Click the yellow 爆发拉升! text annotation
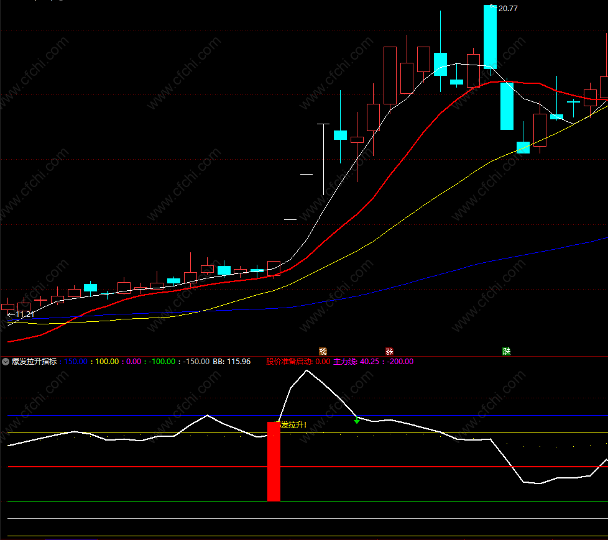The image size is (608, 540). click(x=293, y=425)
